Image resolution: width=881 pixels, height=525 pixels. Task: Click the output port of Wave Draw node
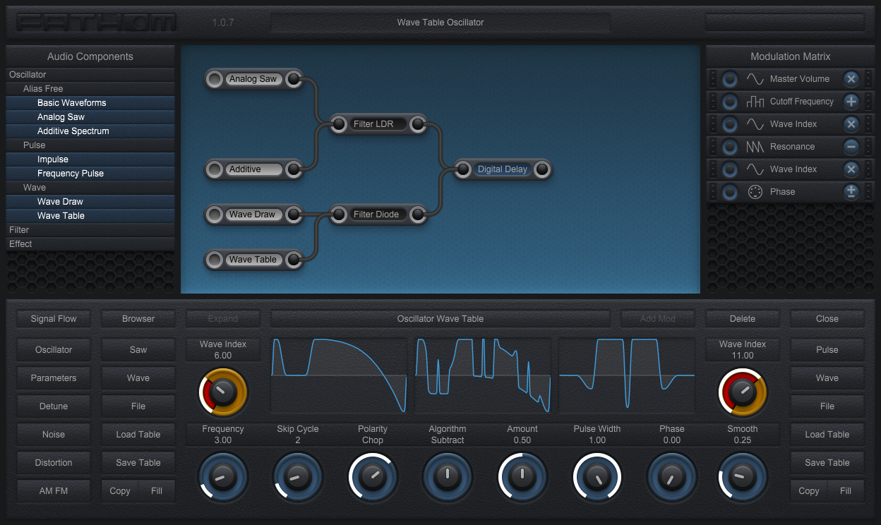(x=294, y=215)
